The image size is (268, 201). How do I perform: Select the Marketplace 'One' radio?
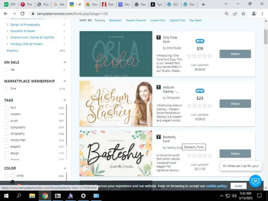point(6,88)
